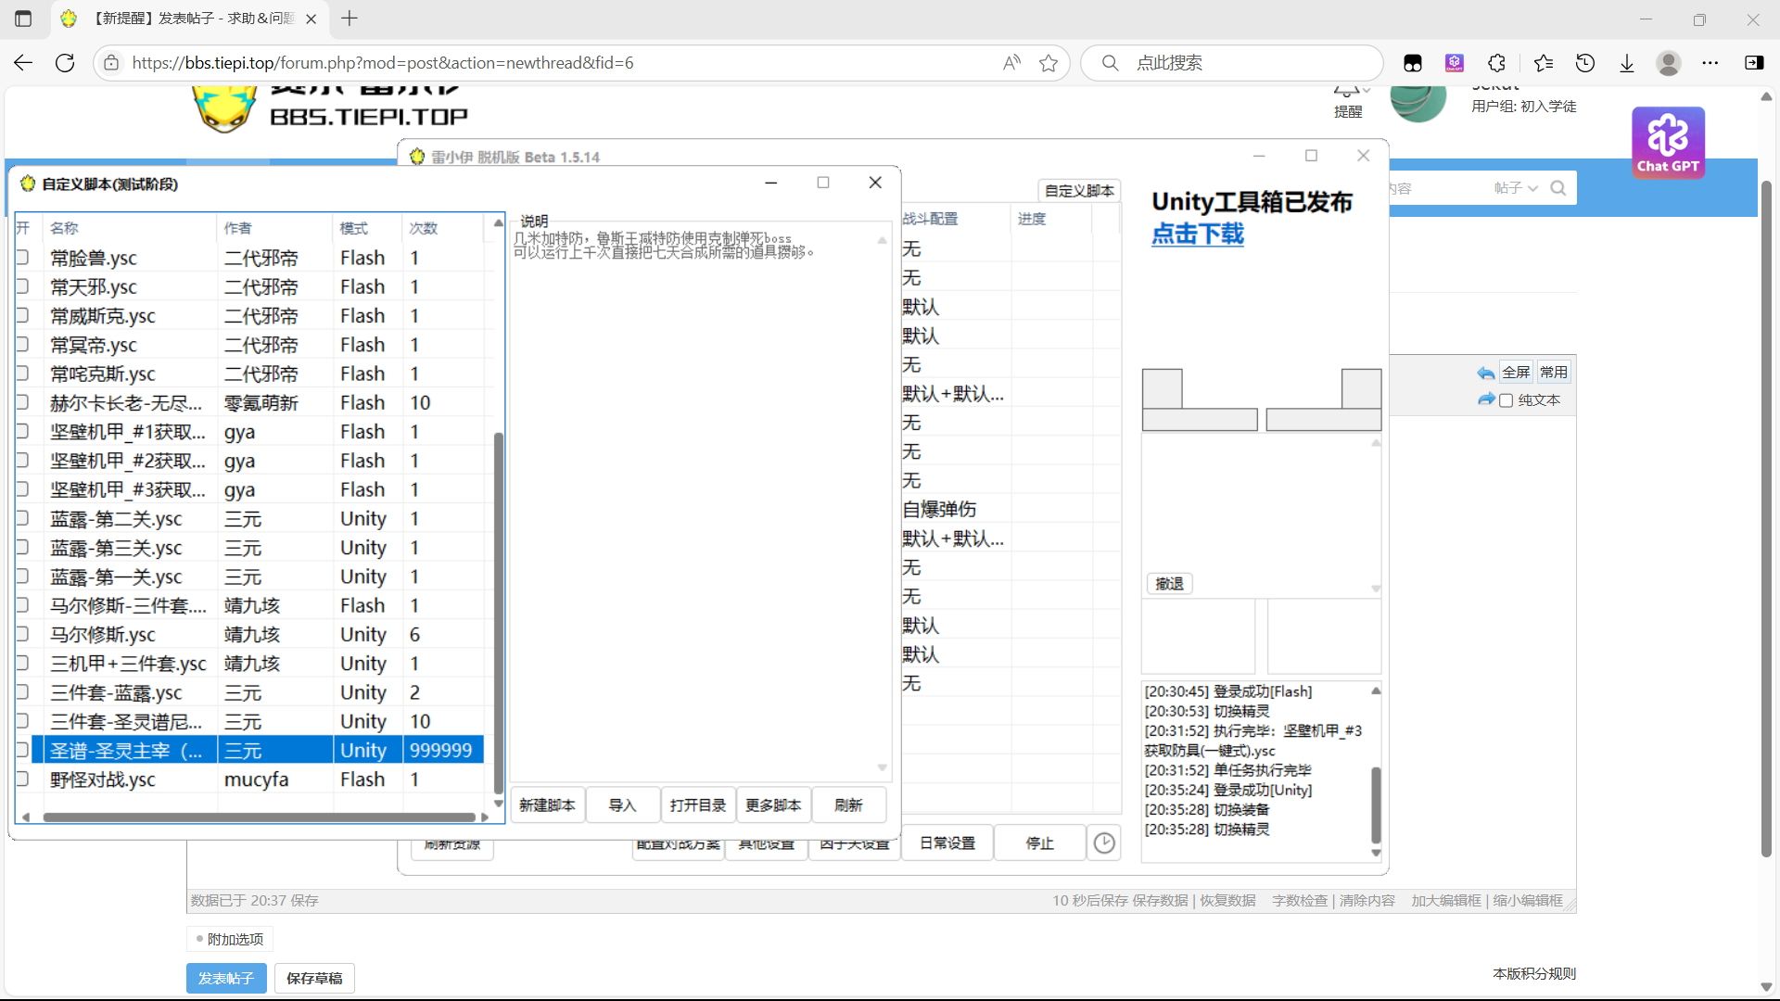The height and width of the screenshot is (1001, 1780).
Task: Click the redo arrow in editor
Action: pyautogui.click(x=1486, y=399)
